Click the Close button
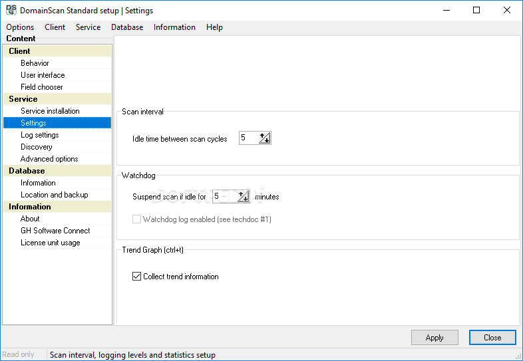 coord(492,338)
